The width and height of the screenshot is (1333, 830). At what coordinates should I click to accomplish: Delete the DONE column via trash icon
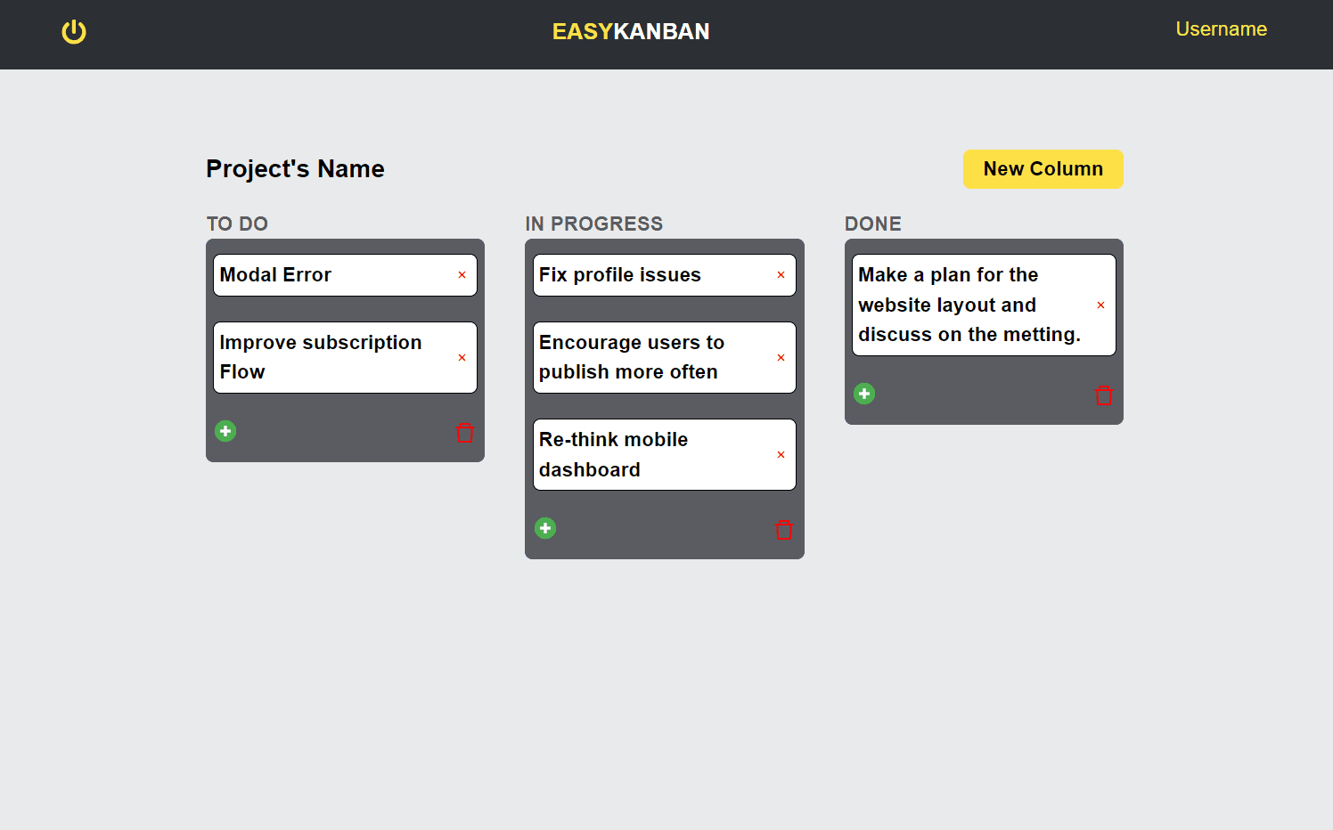(x=1103, y=395)
